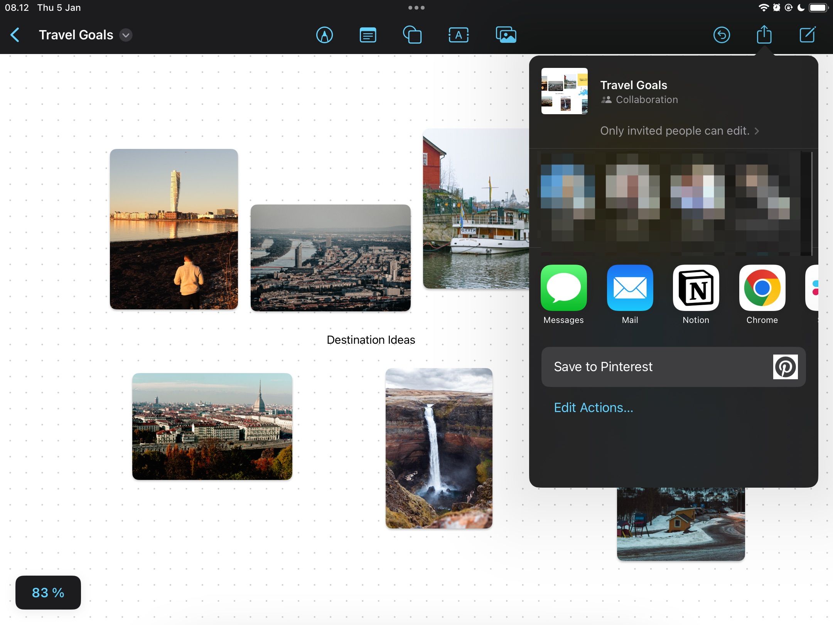Open the shapes library icon
Viewport: 833px width, 625px height.
[412, 35]
